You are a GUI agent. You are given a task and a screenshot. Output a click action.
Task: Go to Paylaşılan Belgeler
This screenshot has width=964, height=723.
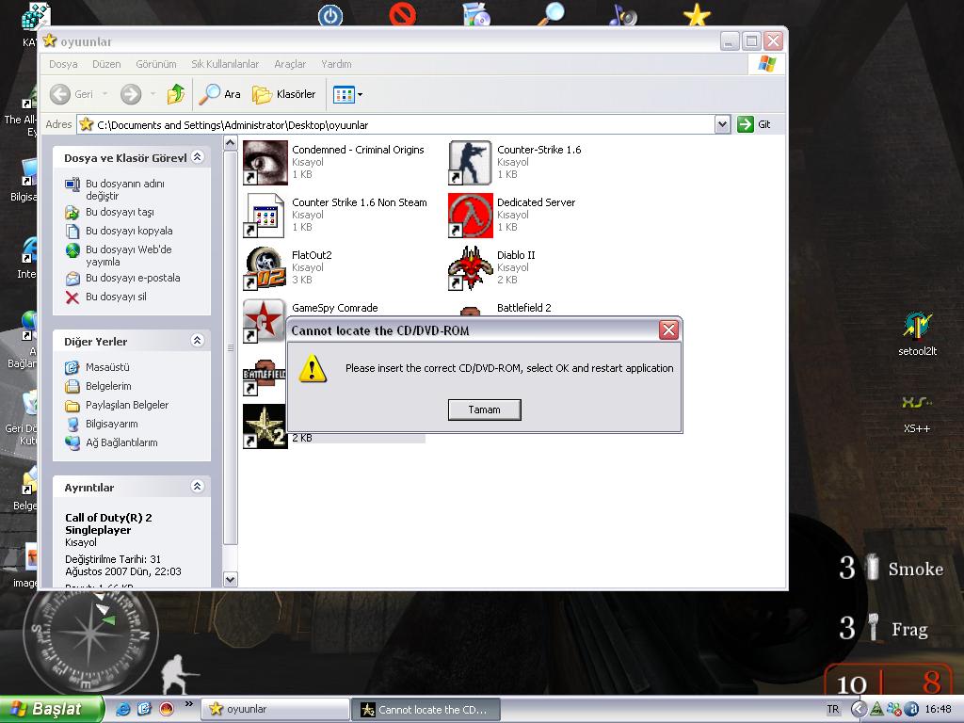(127, 405)
